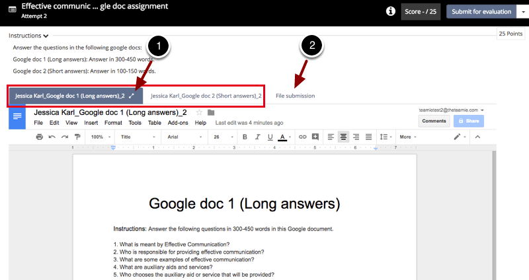This screenshot has height=280, width=529.
Task: Hide the menus with the up chevron
Action: pos(477,137)
